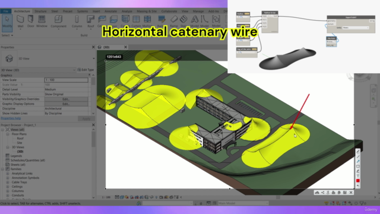Upload screenshot using the cloud icon
This screenshot has height=214, width=380.
317,193
